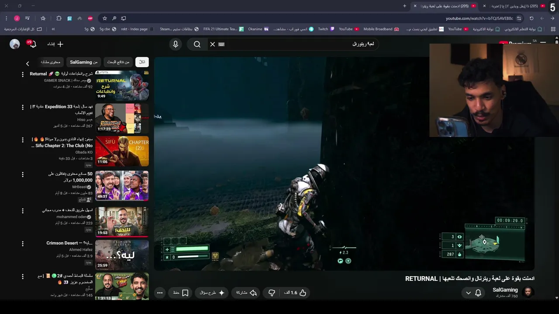Screen dimensions: 559x314
Task: Share the video via مشاركة button
Action: click(246, 293)
